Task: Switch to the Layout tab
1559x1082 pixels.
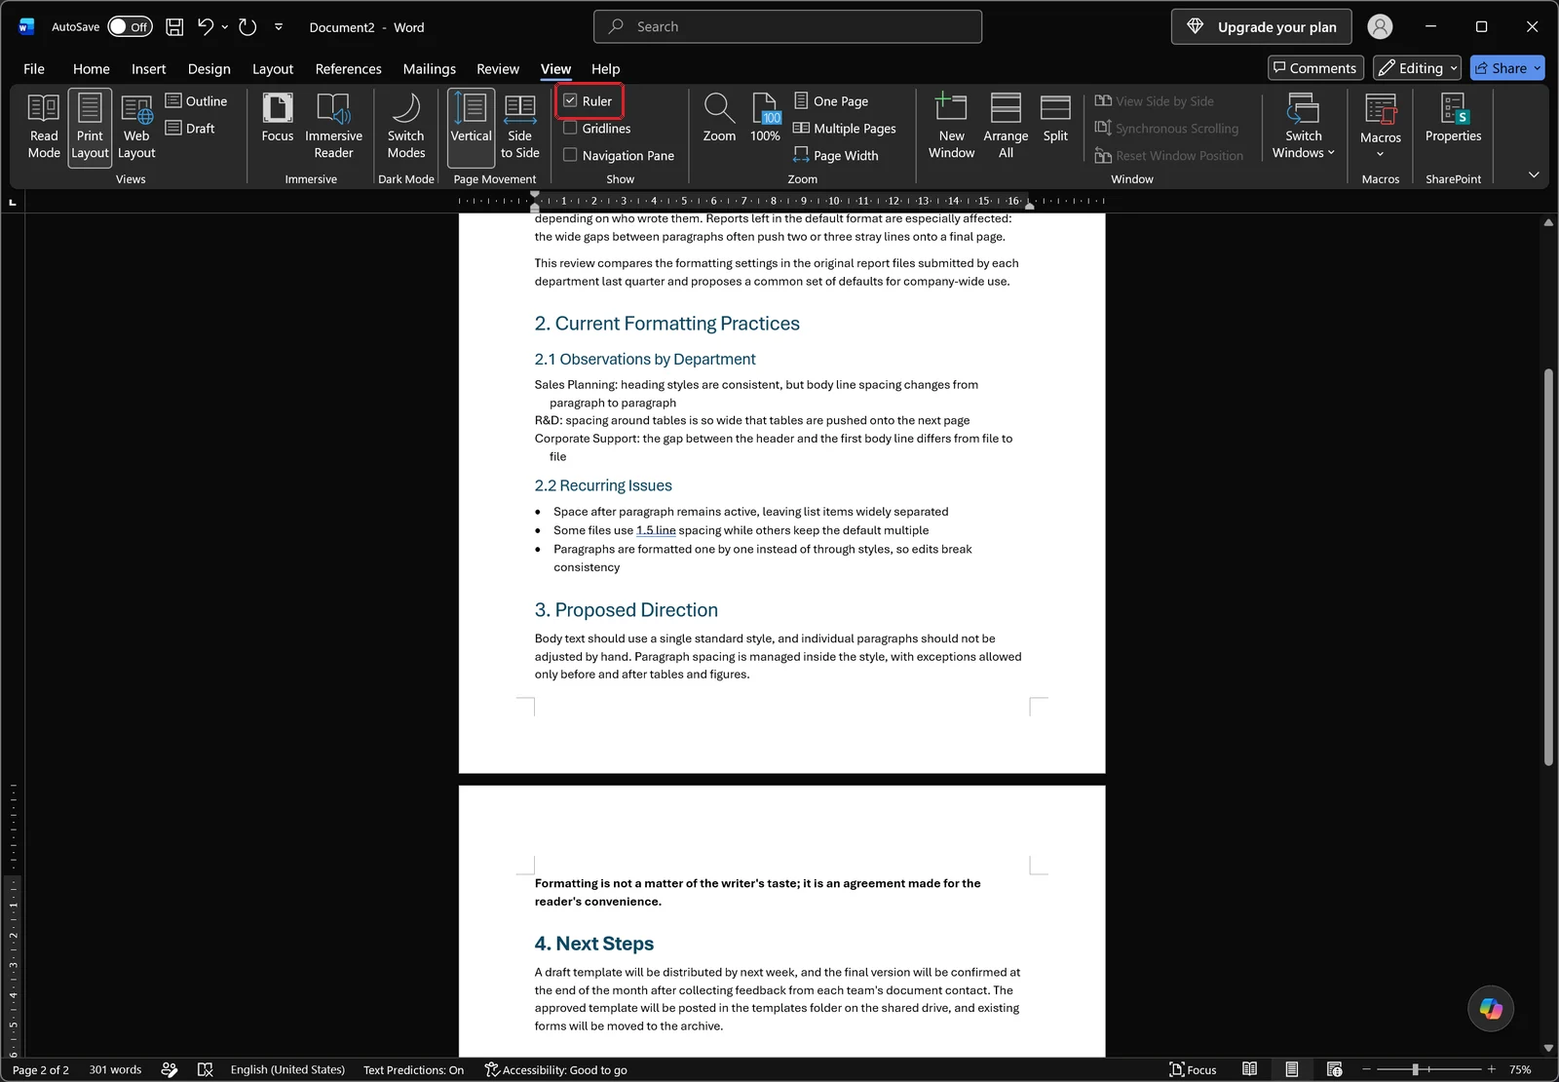Action: click(x=273, y=68)
